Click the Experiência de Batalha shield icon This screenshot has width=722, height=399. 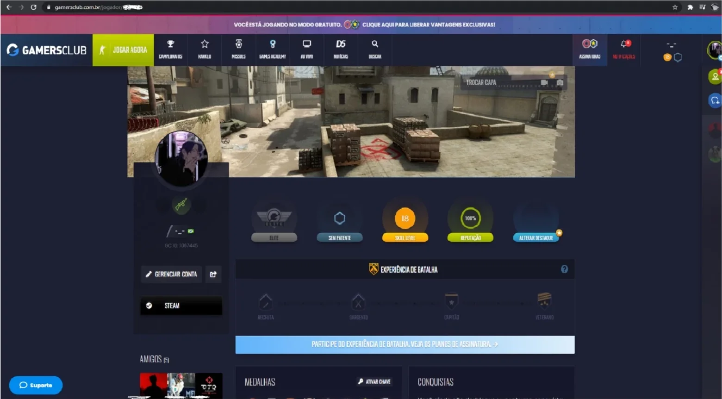(x=373, y=269)
